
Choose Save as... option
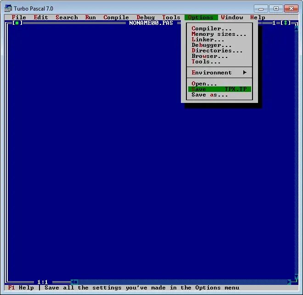[219, 95]
